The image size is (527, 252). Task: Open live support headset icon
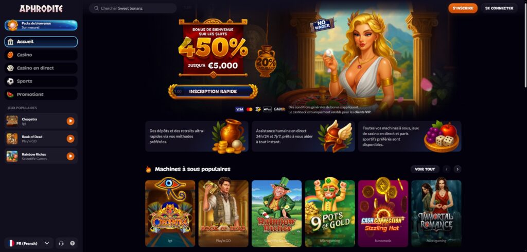tap(61, 243)
